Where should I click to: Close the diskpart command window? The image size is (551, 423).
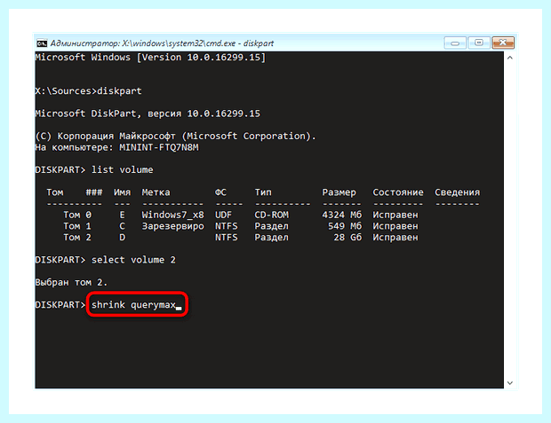coord(503,43)
